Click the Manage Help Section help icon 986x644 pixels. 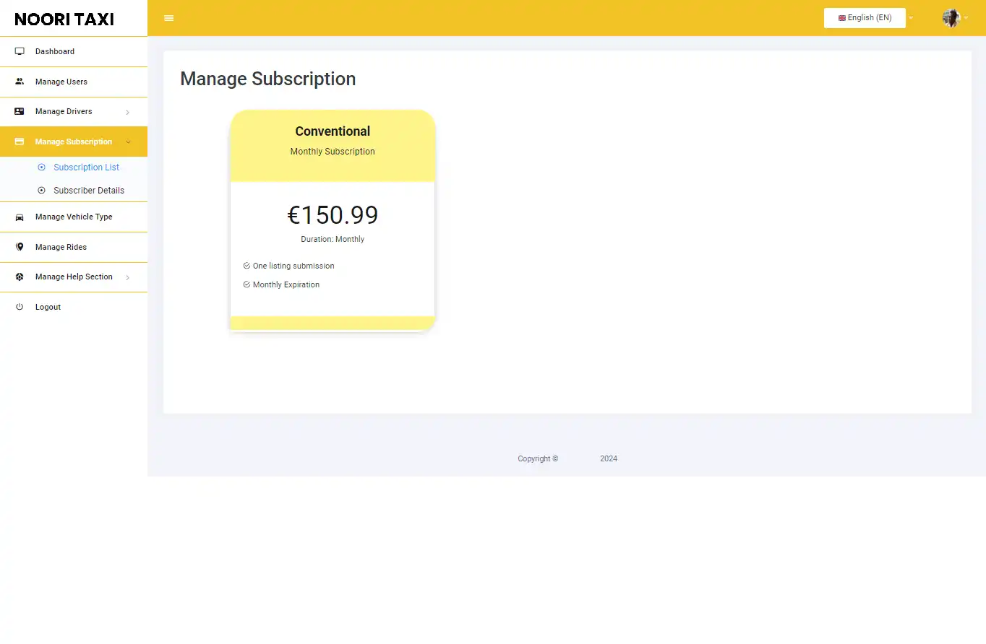point(19,277)
